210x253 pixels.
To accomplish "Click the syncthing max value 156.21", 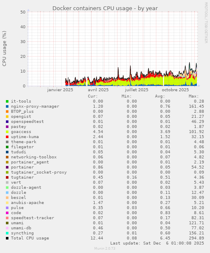I will coord(196,233).
